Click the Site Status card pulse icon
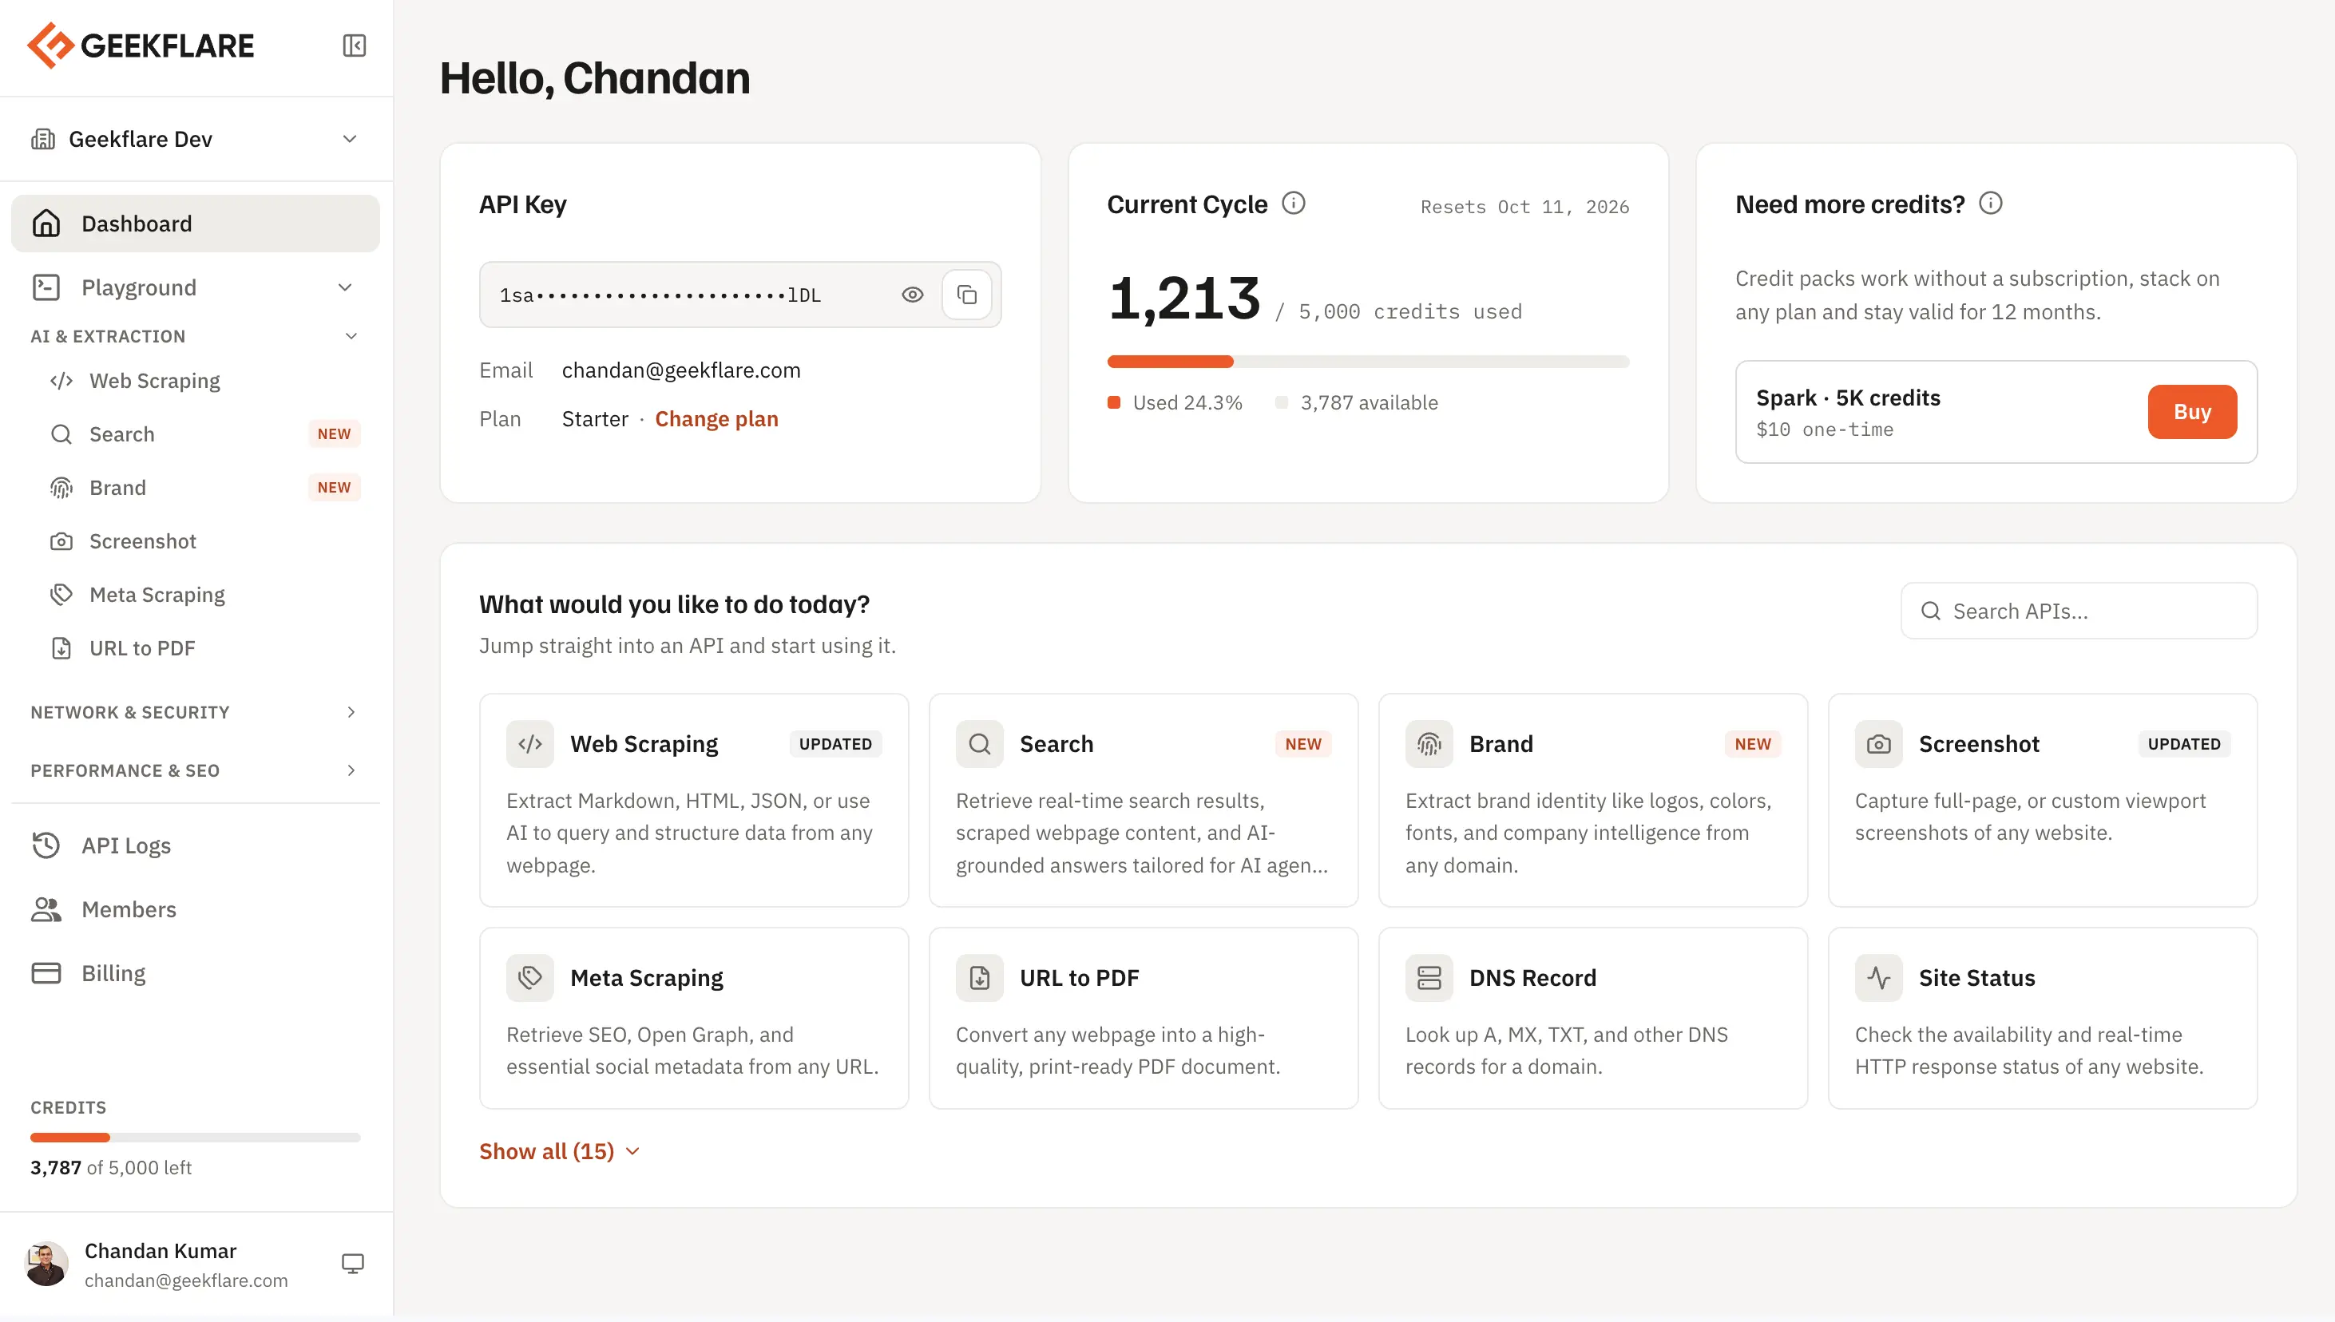 (1878, 978)
